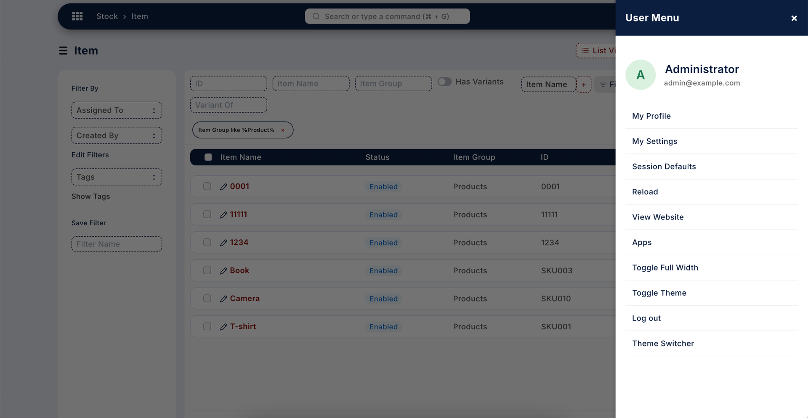Image resolution: width=808 pixels, height=418 pixels.
Task: Click the Item Name filter input
Action: 311,84
